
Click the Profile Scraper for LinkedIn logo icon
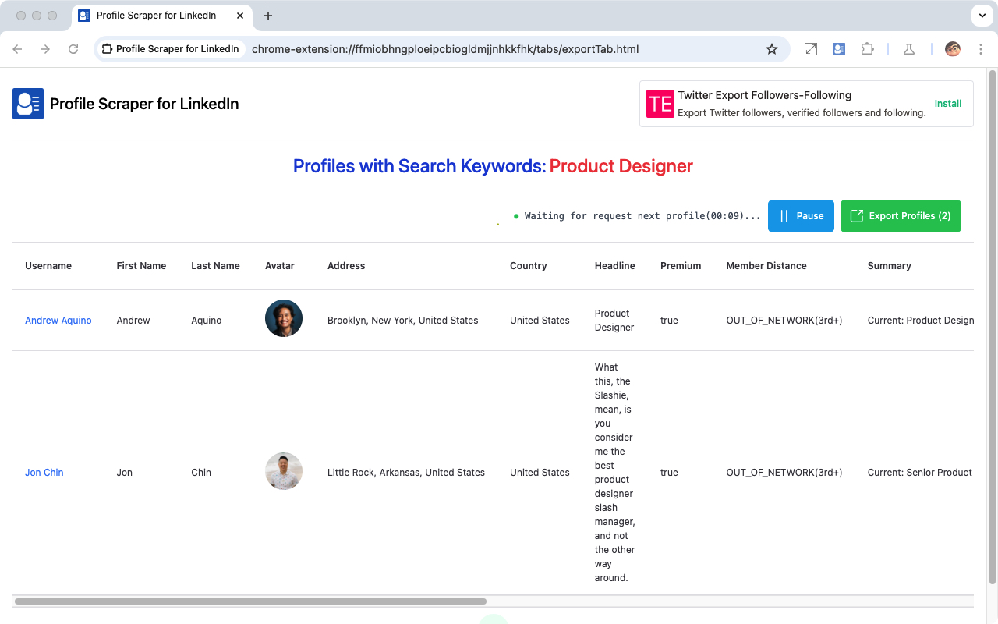28,104
